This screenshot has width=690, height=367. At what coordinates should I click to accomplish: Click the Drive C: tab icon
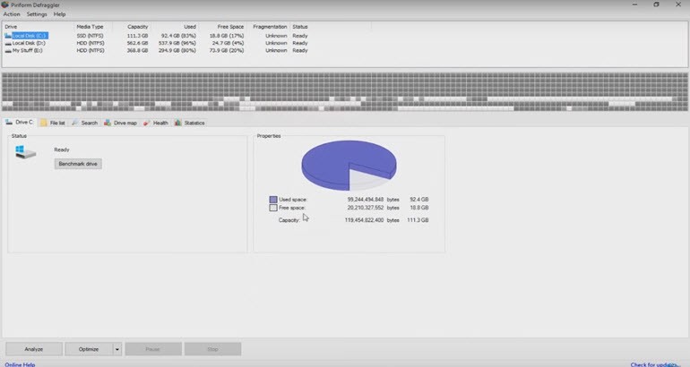(x=10, y=123)
